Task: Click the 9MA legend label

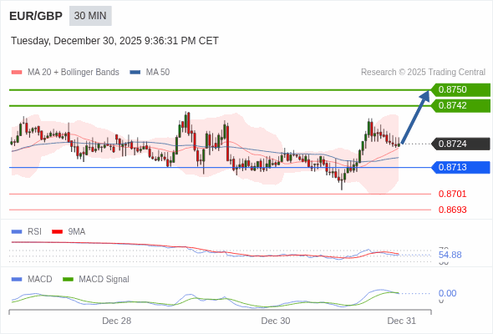Action: 77,232
